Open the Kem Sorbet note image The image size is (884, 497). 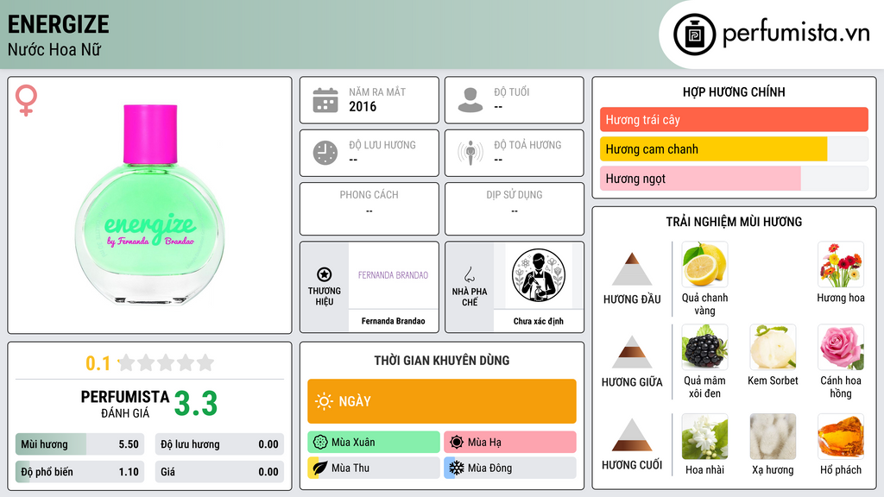(x=773, y=347)
